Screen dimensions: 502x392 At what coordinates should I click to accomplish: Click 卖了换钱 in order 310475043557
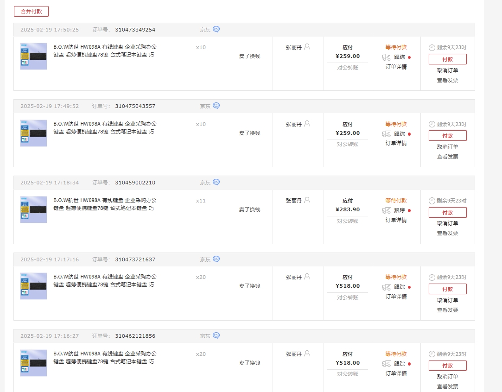point(250,133)
